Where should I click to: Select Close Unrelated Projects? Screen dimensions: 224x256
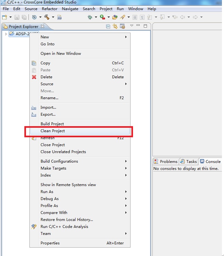[x=80, y=152]
